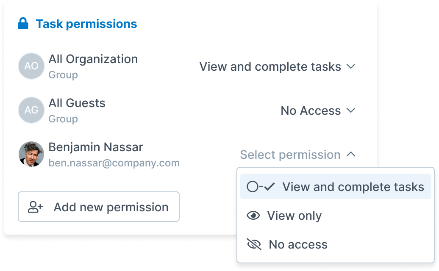Click the blue lock icon
This screenshot has width=439, height=271.
(x=23, y=23)
